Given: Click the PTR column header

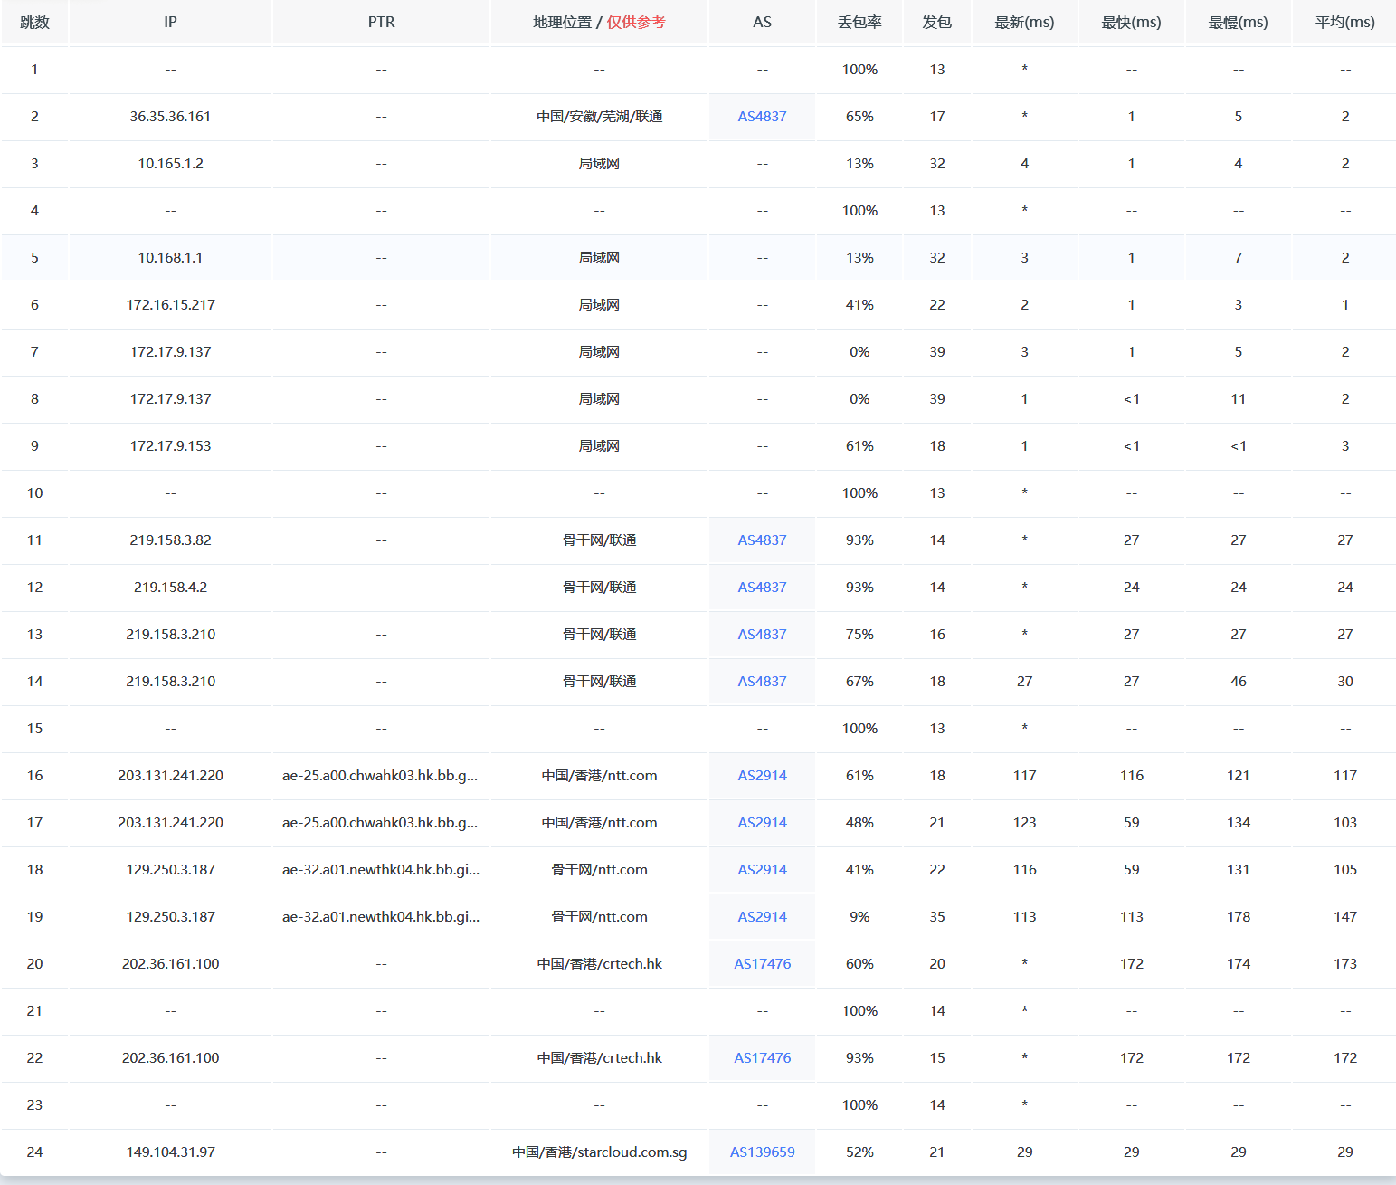Looking at the screenshot, I should [381, 23].
